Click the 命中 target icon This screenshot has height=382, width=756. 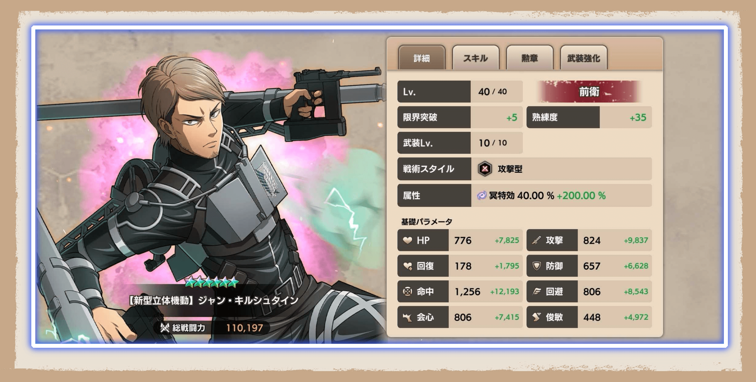pyautogui.click(x=407, y=291)
